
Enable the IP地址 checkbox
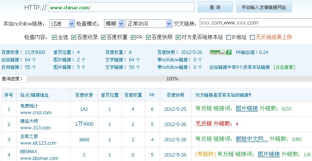pos(229,37)
